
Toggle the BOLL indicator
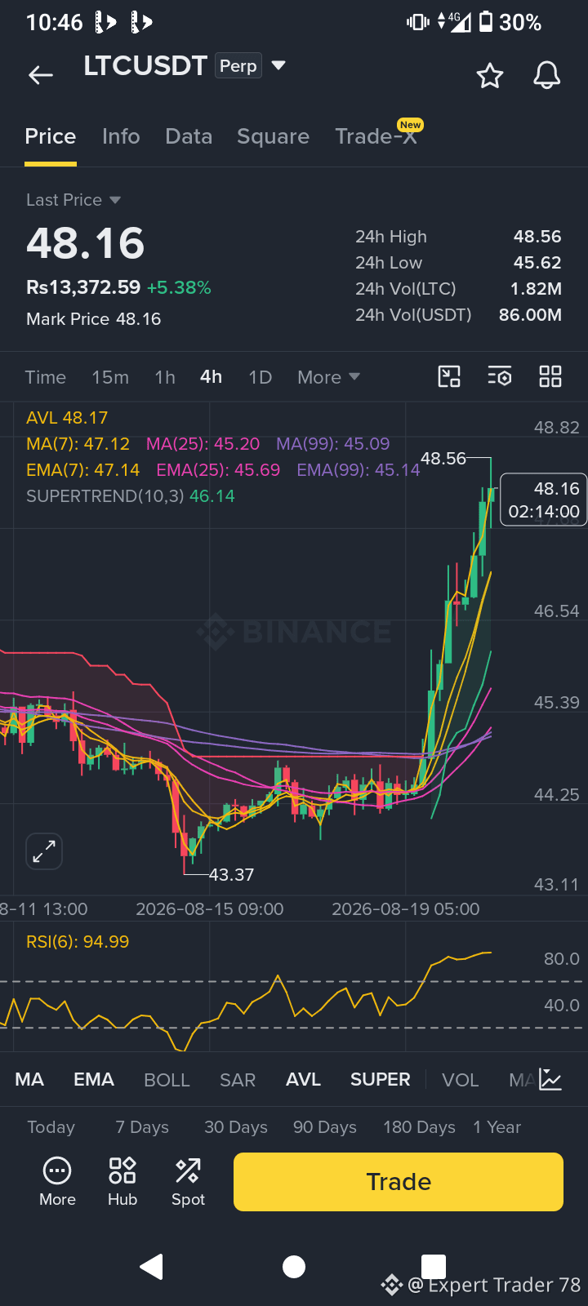point(167,1080)
